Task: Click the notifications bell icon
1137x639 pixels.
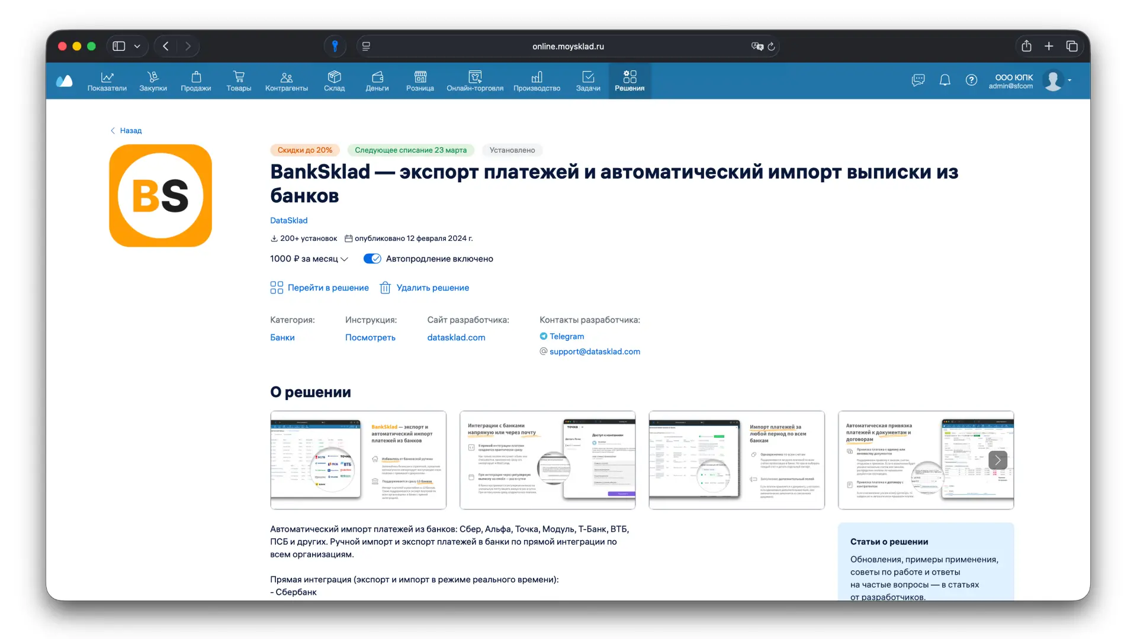Action: click(x=945, y=80)
